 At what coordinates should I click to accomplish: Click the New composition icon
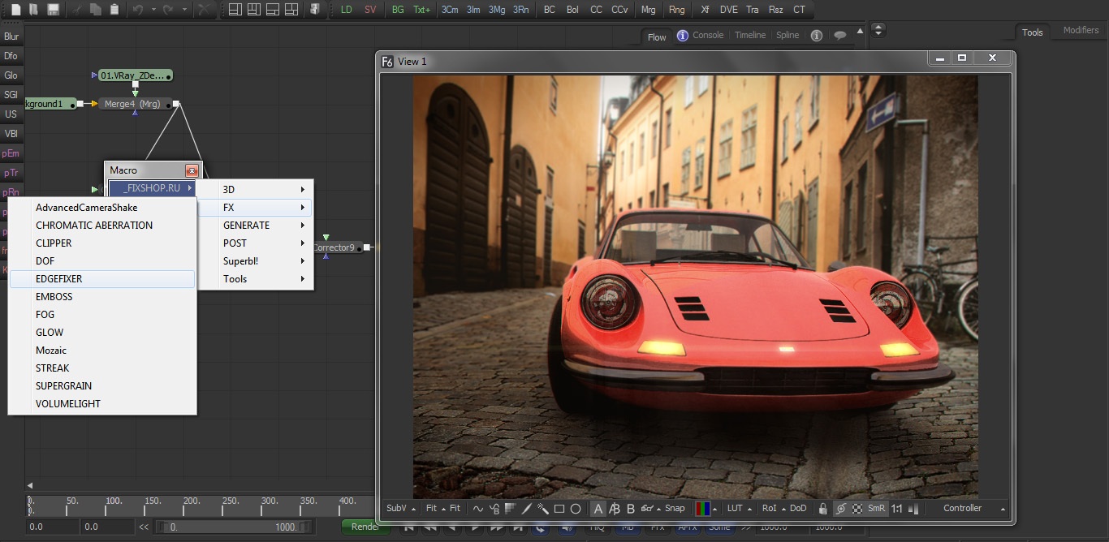[x=15, y=10]
